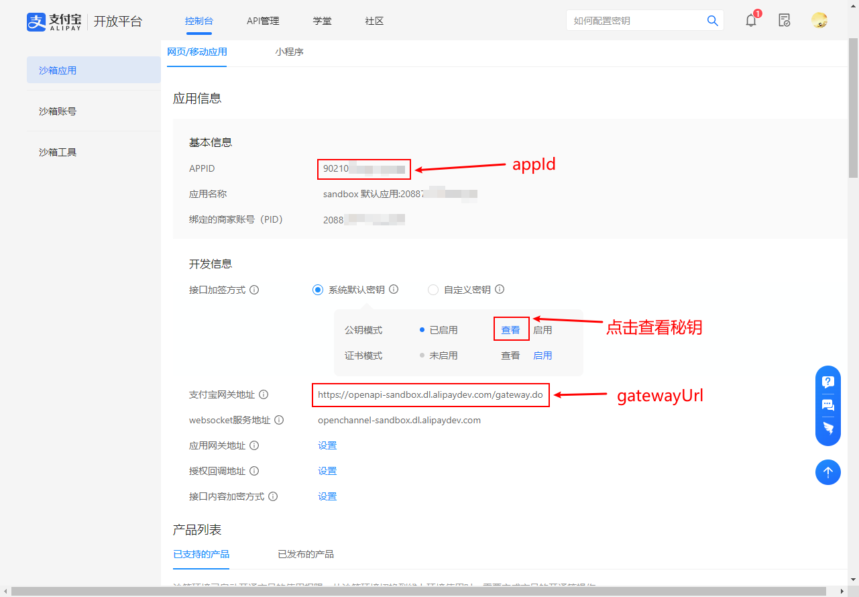Click info icon next to 授权回调地址
This screenshot has height=597, width=859.
(x=254, y=472)
